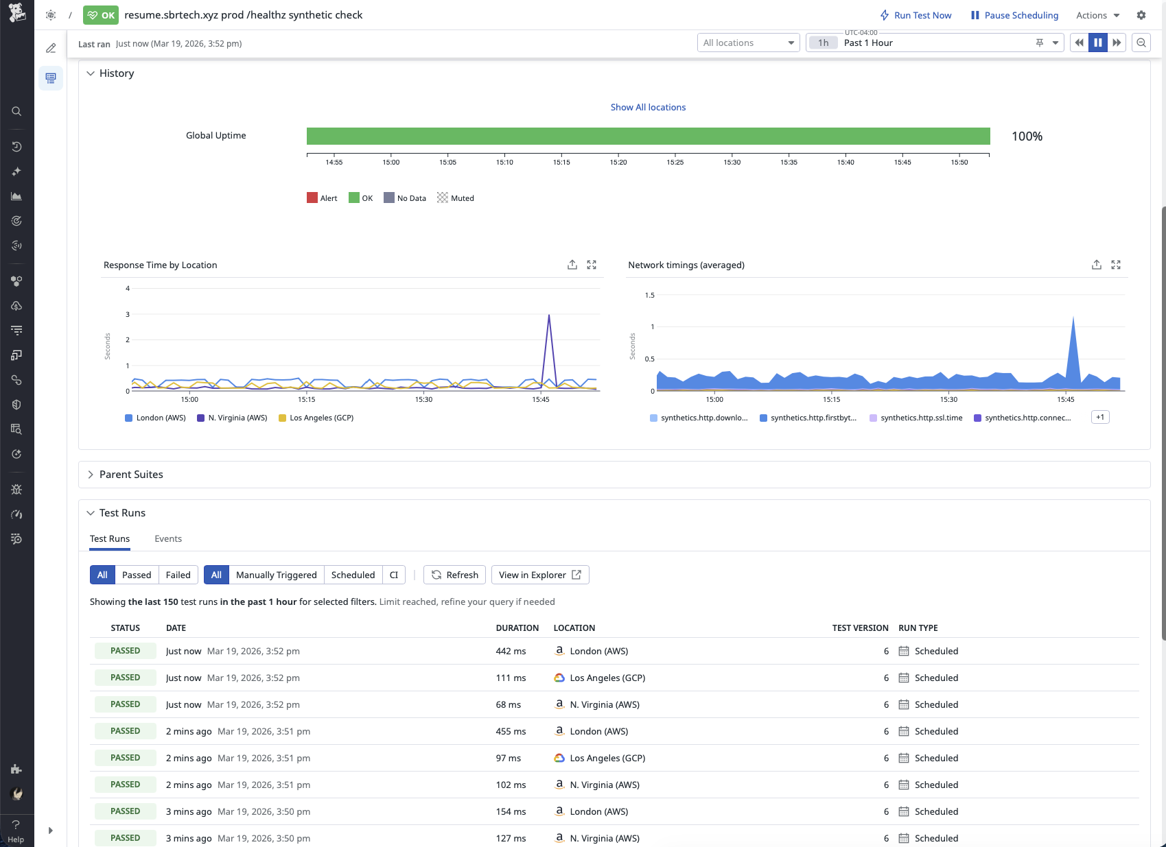The image size is (1166, 847).
Task: Export the Response Time by Location chart
Action: click(572, 265)
